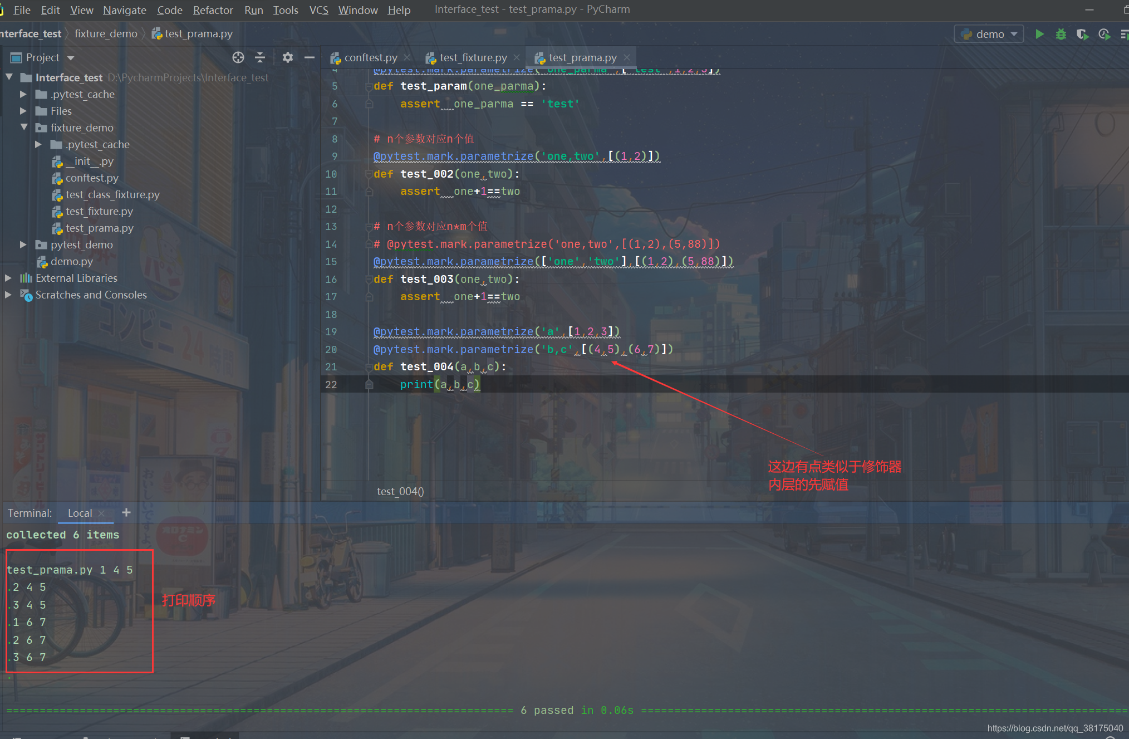
Task: Expand the top-level .pytest_cache folder
Action: pyautogui.click(x=23, y=94)
